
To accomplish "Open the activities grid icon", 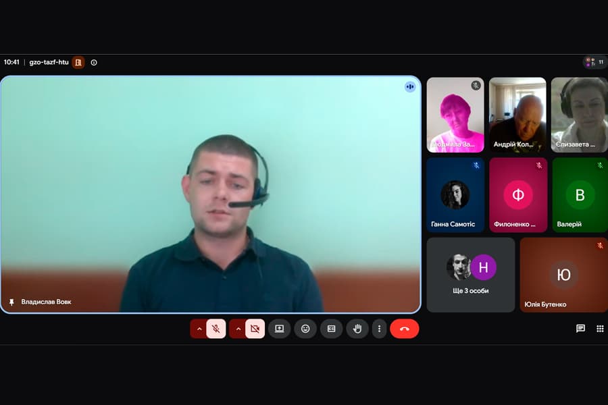I will [600, 329].
